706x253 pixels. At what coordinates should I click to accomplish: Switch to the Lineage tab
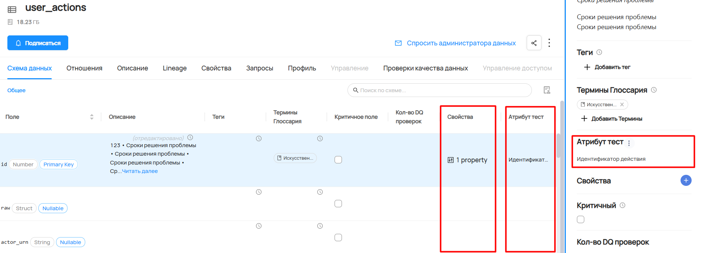[174, 68]
